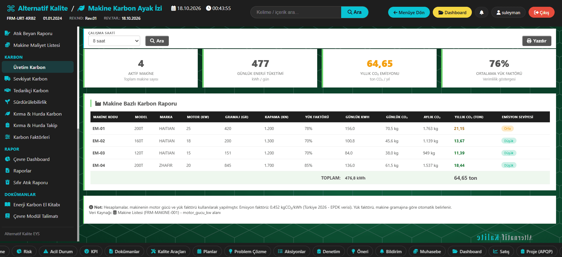
Task: Expand the Çalışma Saati dropdown
Action: coord(114,41)
